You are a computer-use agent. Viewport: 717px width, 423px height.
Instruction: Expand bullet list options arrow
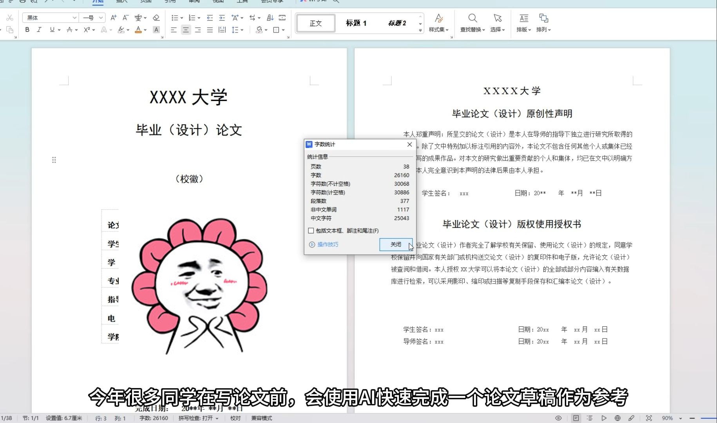click(x=182, y=18)
